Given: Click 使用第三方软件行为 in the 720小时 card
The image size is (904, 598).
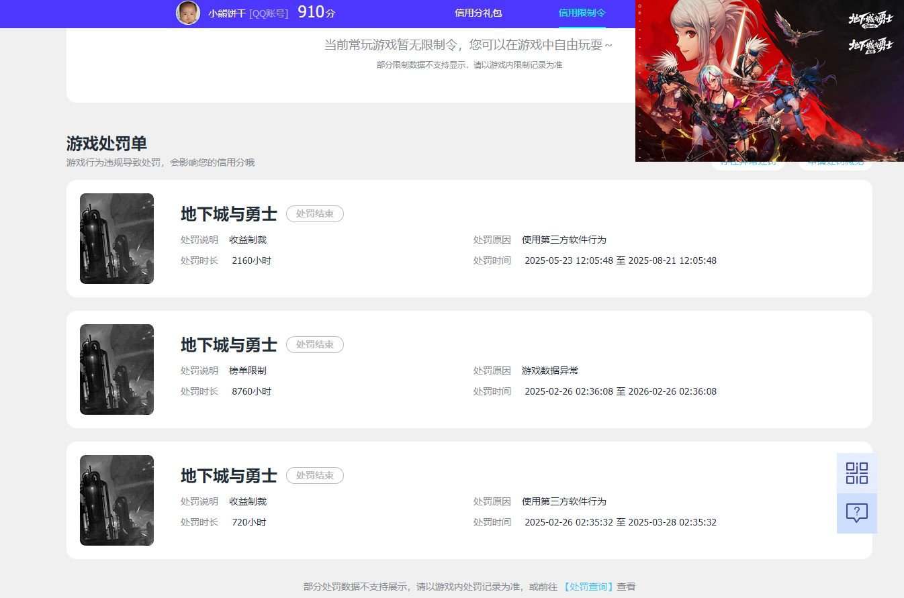Looking at the screenshot, I should coord(564,501).
